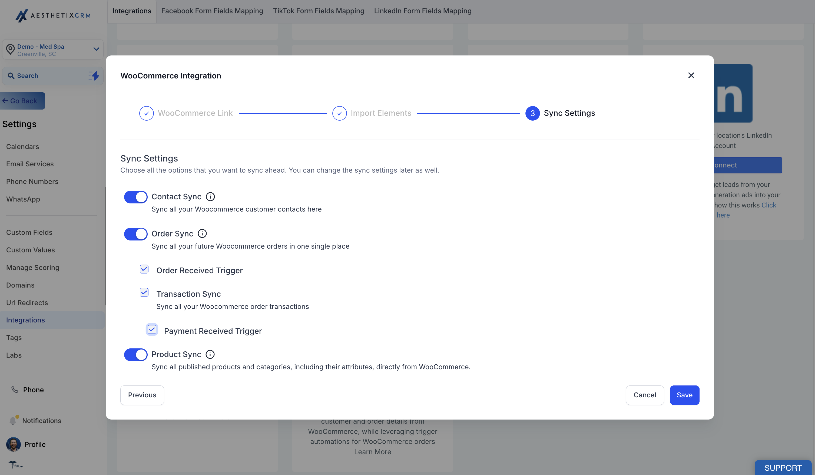Click the Phone handset icon
Screen dimensions: 815x475
click(15, 390)
